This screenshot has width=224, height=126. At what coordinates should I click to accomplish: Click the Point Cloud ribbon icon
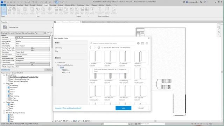[x=43, y=11]
